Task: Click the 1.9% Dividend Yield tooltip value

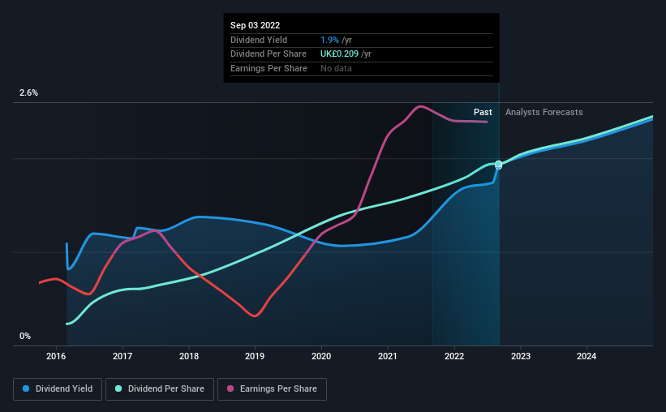Action: point(329,40)
